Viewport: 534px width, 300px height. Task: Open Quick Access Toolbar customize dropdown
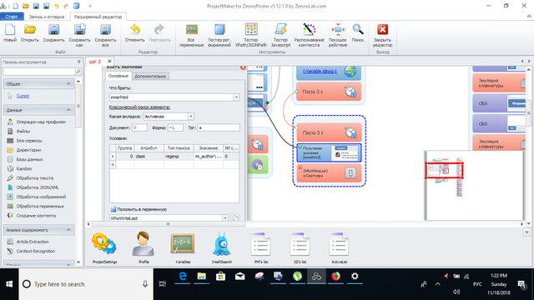click(90, 6)
